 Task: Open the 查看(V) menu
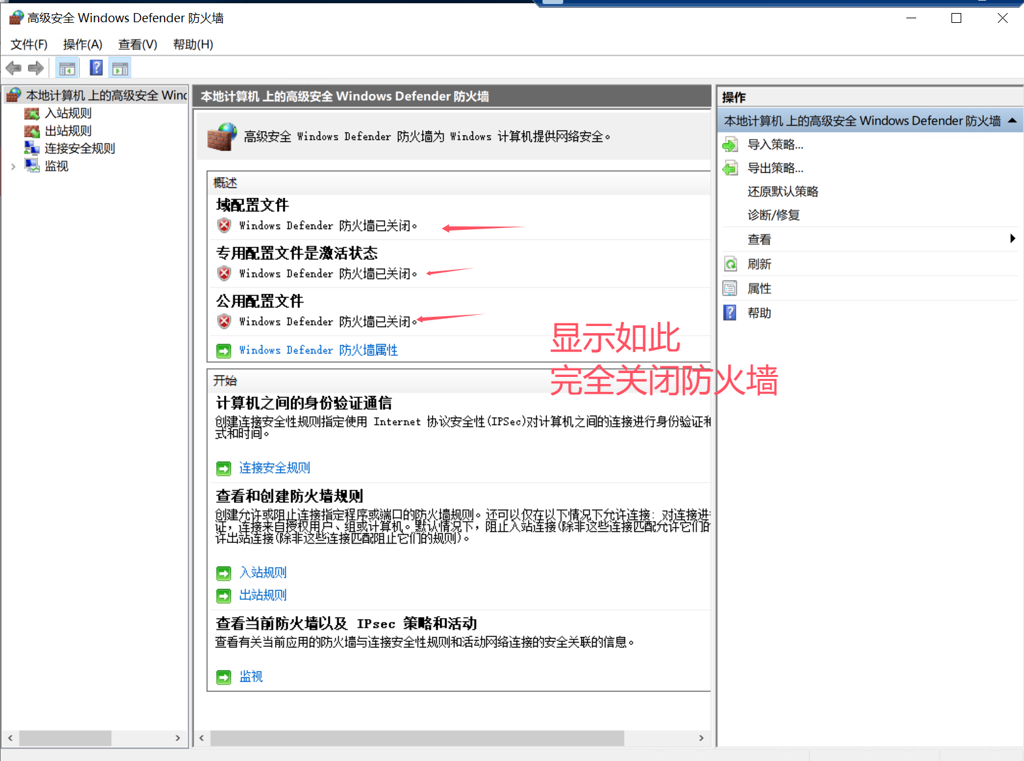(138, 44)
